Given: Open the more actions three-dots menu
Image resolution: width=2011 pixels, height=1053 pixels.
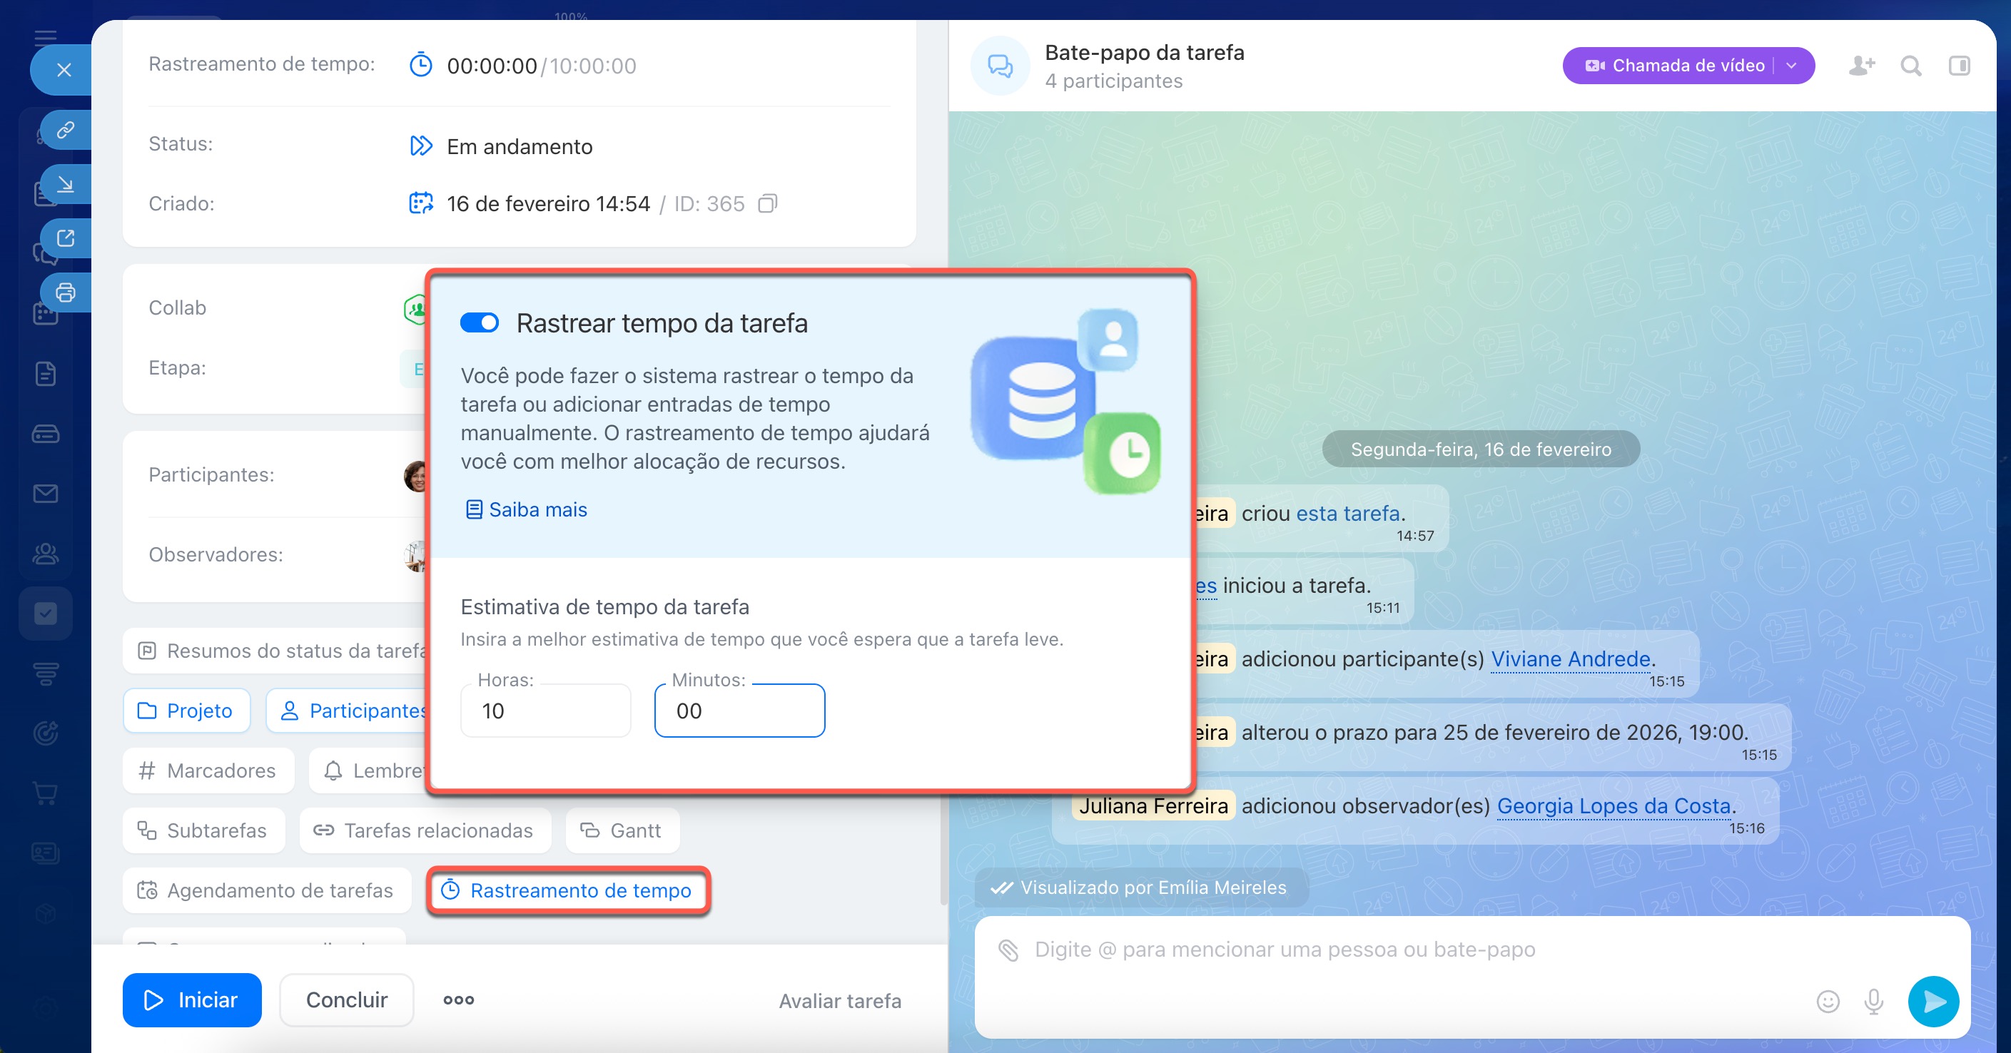Looking at the screenshot, I should point(458,1000).
